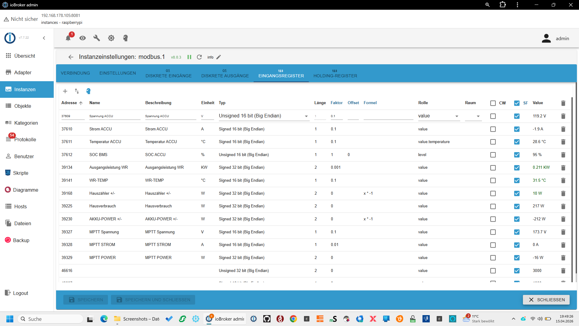Screen dimensions: 579x326
Task: Open Objekte in the sidebar
Action: click(23, 106)
